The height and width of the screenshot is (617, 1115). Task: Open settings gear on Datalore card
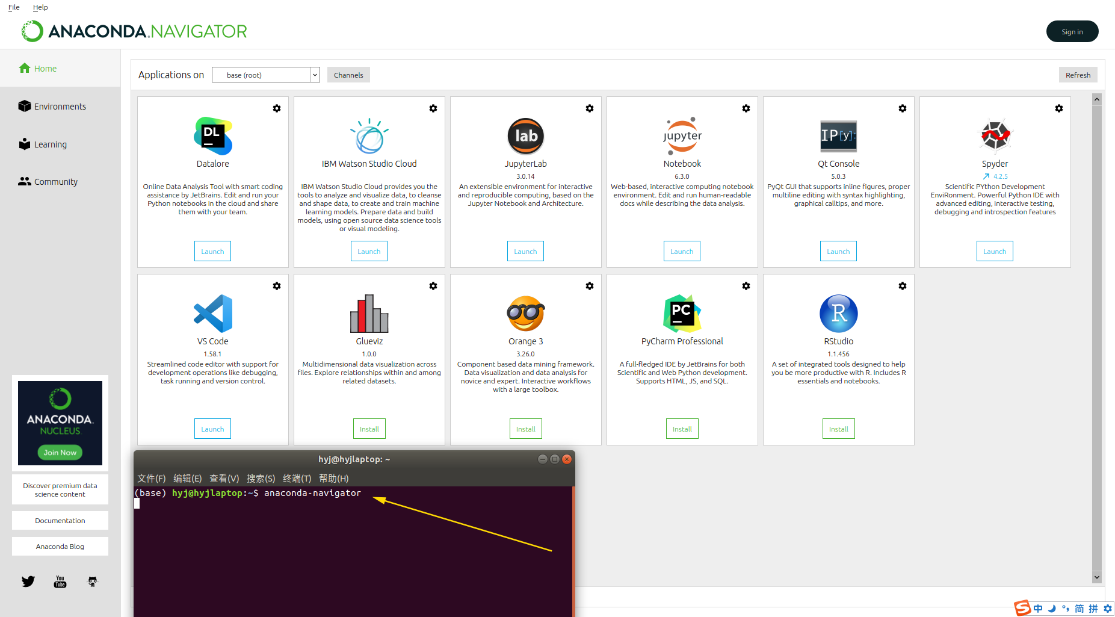277,108
